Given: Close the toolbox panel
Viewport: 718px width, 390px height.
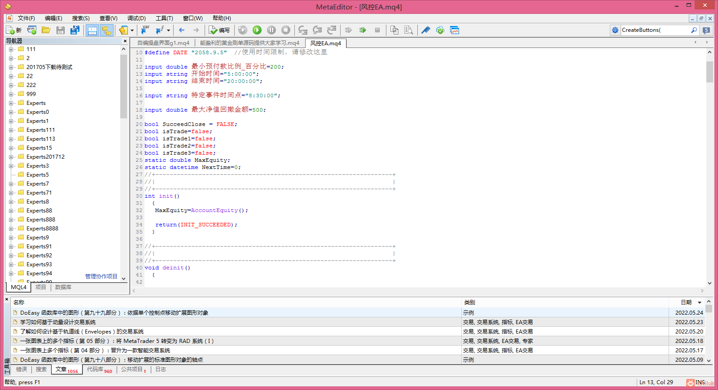Looking at the screenshot, I should coord(7,299).
